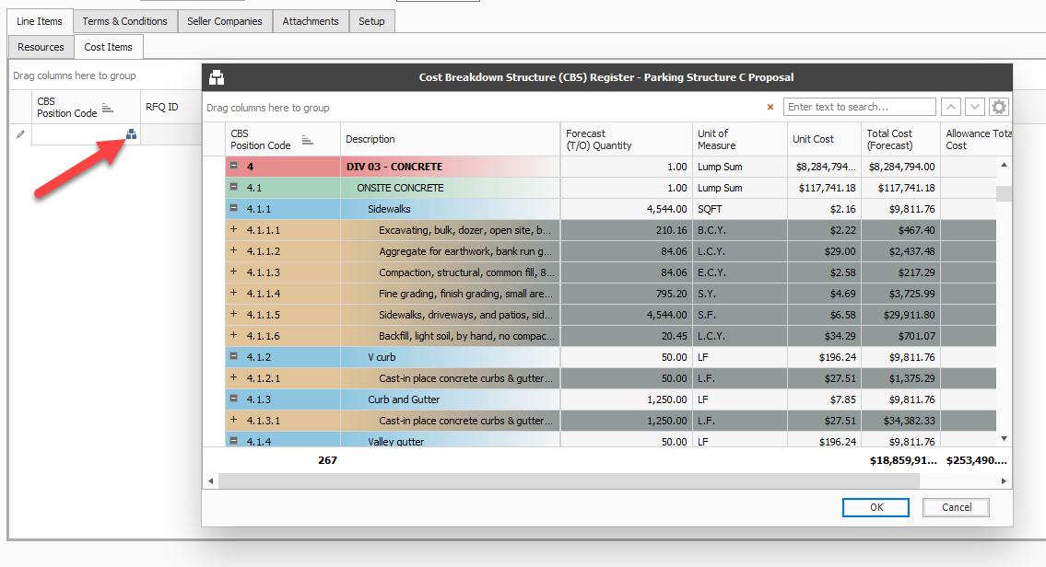Collapse the DIV 03 - CONCRETE row 4
The image size is (1046, 567).
tap(234, 167)
